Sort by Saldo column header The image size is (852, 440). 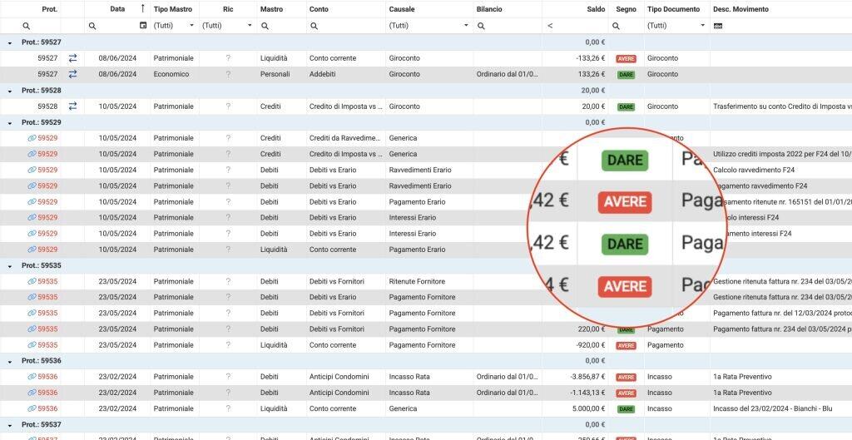[596, 9]
